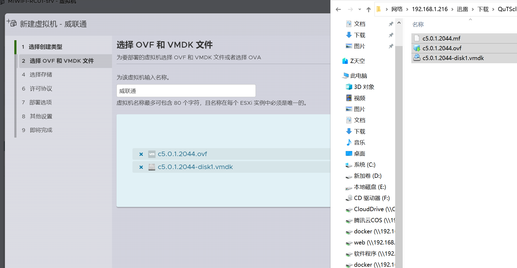
Task: Select step 2 选择 OVF 和 VMDK 文件
Action: click(x=65, y=61)
